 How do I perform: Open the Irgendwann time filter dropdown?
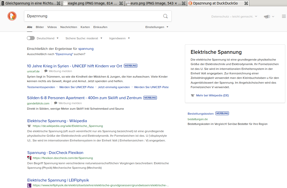point(119,38)
